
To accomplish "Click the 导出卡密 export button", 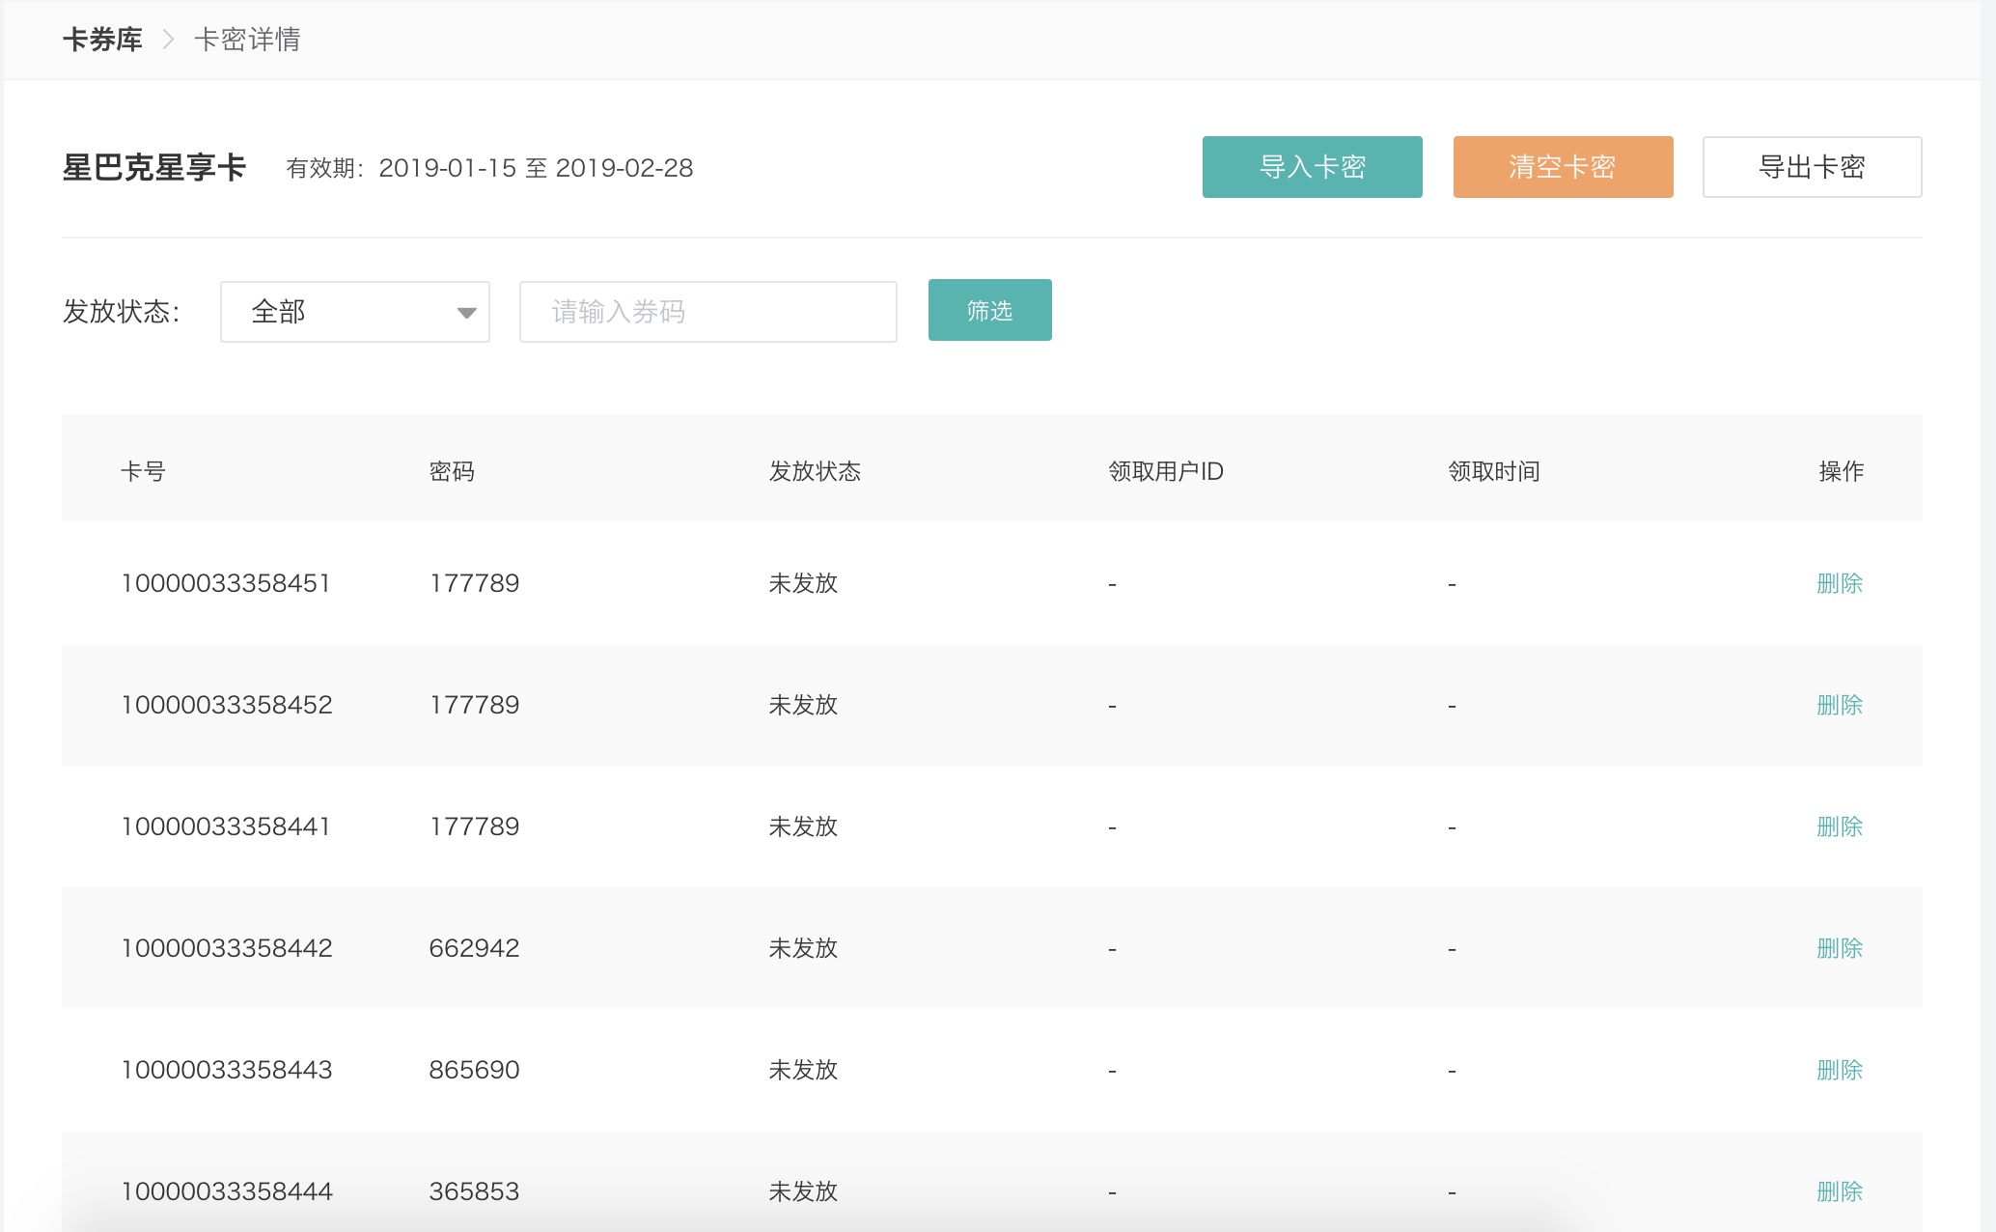I will [1812, 167].
